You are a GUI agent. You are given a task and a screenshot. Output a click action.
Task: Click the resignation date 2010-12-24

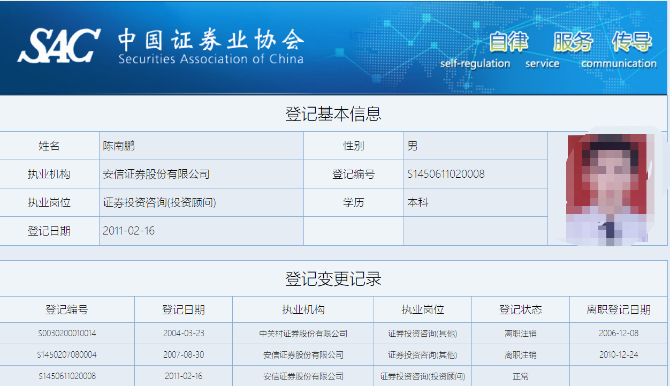(x=619, y=354)
